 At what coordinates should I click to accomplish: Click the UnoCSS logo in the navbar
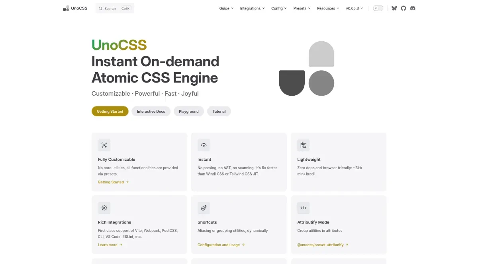point(75,8)
